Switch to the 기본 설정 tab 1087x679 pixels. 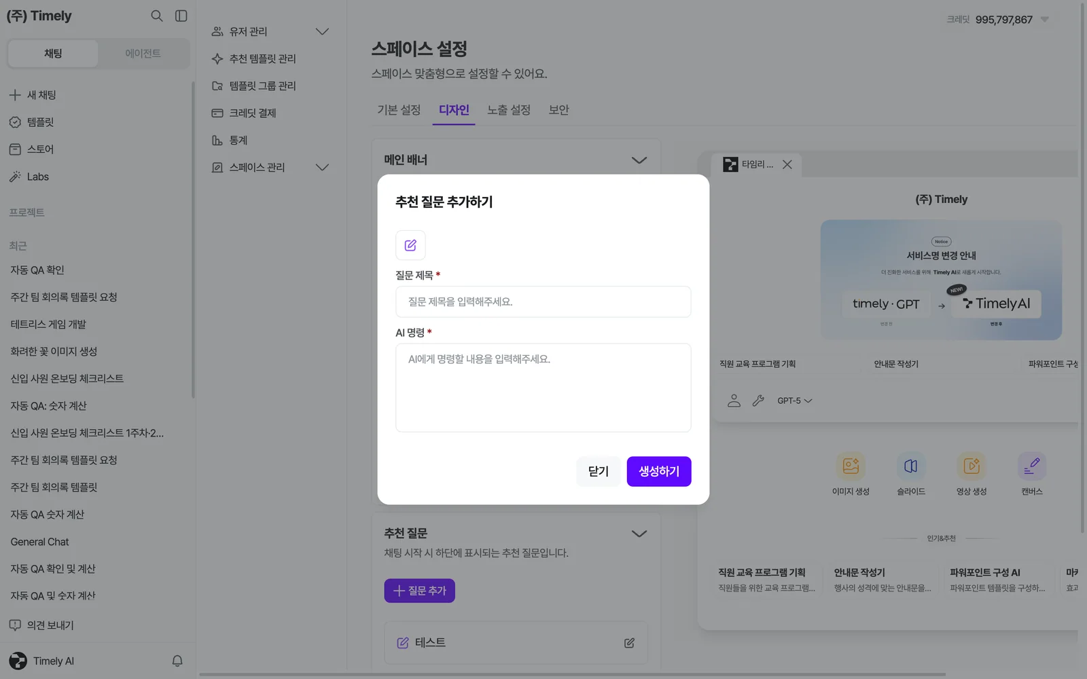coord(399,110)
